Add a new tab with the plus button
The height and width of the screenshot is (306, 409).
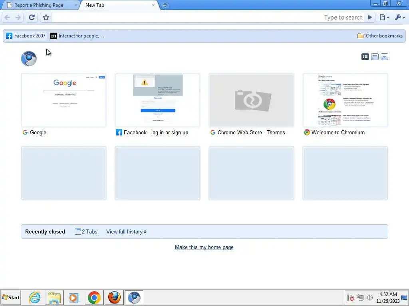tap(165, 5)
